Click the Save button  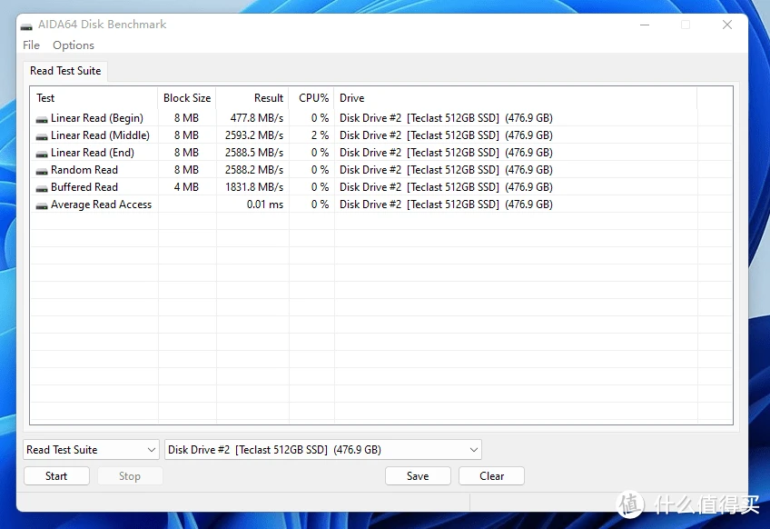pos(418,476)
